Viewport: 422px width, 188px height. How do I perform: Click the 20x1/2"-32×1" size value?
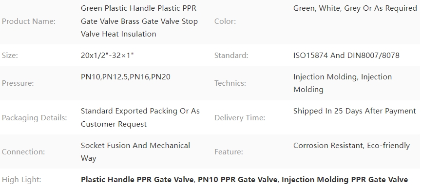pos(107,56)
